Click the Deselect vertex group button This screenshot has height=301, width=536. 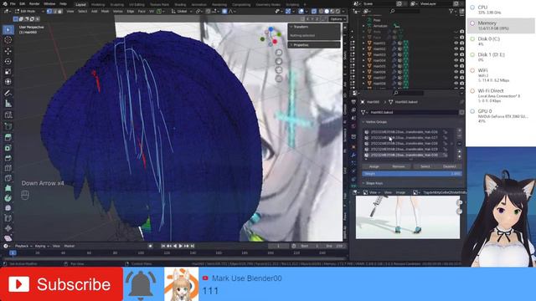coord(450,166)
